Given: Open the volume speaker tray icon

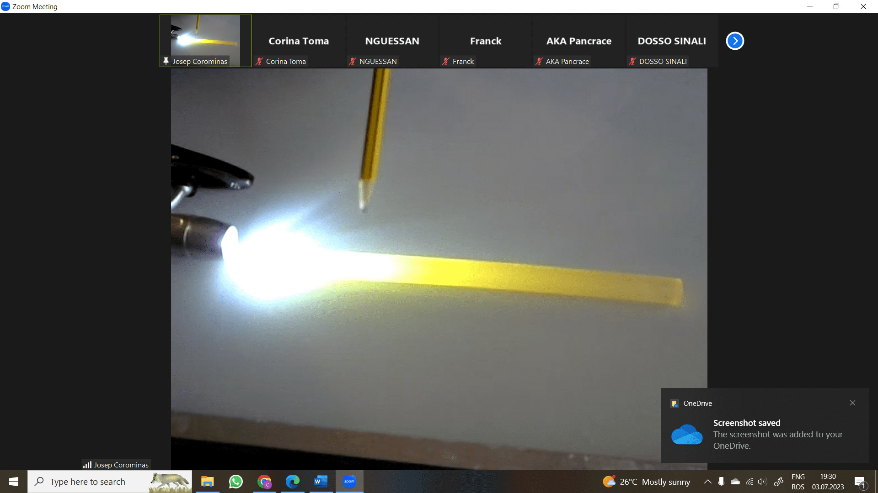Looking at the screenshot, I should [762, 482].
